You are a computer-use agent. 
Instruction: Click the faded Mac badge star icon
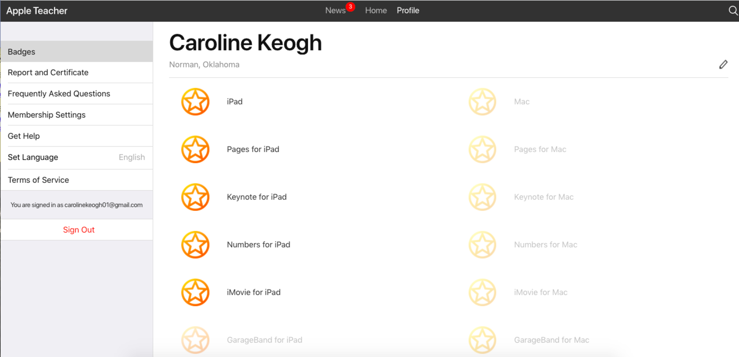click(482, 102)
